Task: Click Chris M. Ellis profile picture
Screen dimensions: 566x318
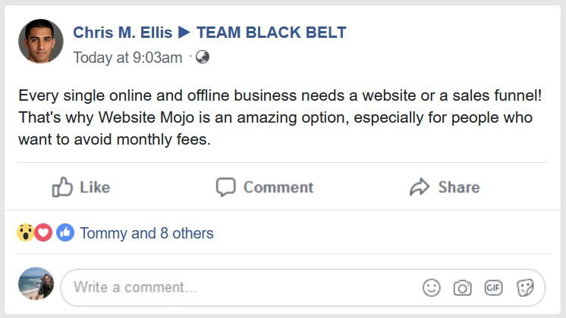Action: point(41,42)
